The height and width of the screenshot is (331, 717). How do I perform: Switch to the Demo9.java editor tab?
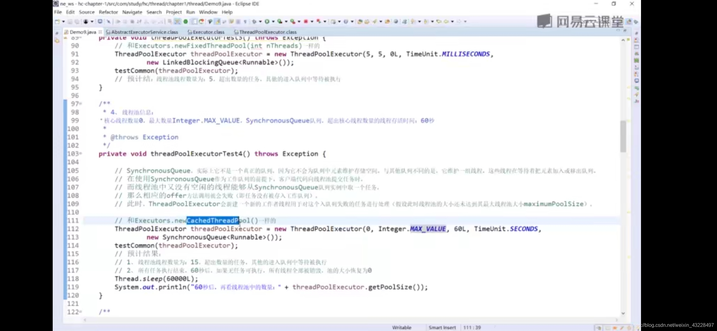click(83, 32)
